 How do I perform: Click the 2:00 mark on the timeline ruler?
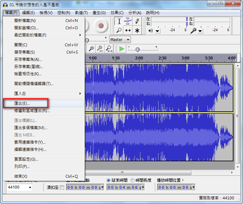tap(139, 58)
